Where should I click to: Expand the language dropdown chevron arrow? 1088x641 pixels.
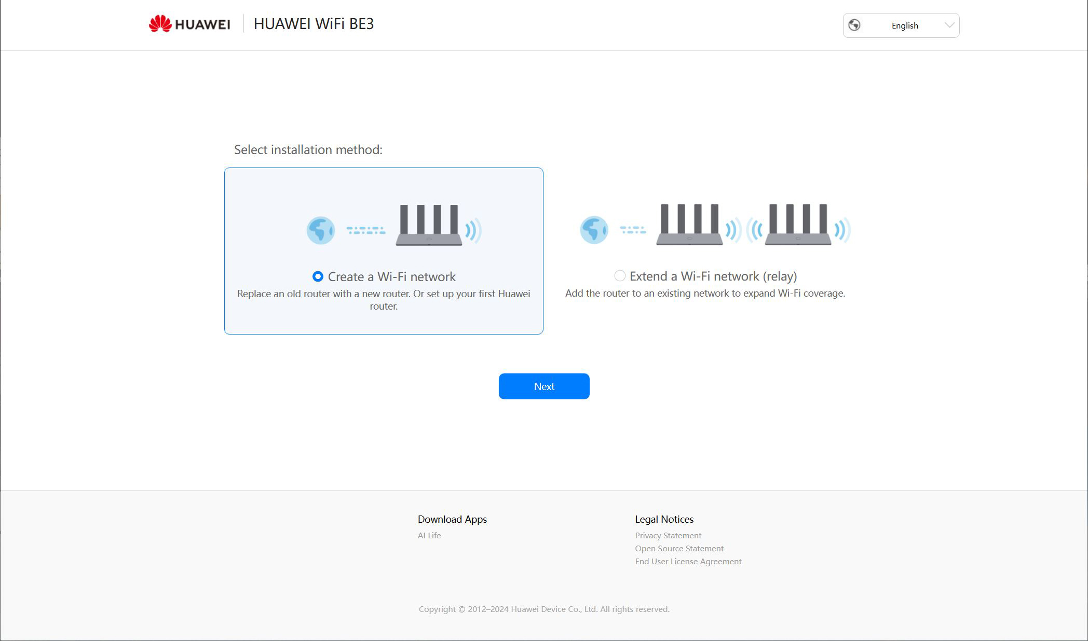tap(949, 25)
